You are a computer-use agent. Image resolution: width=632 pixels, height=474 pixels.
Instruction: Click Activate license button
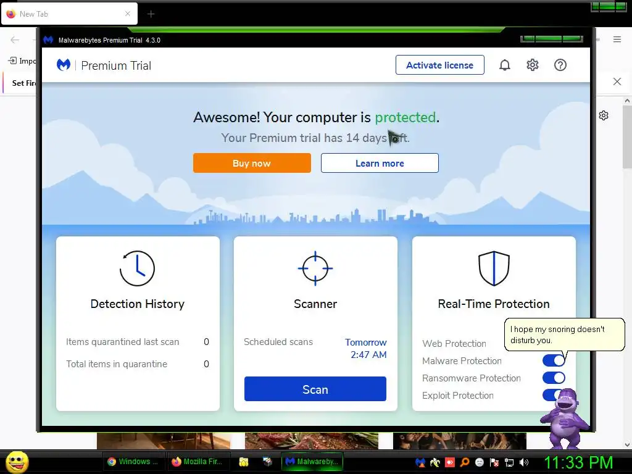click(439, 65)
